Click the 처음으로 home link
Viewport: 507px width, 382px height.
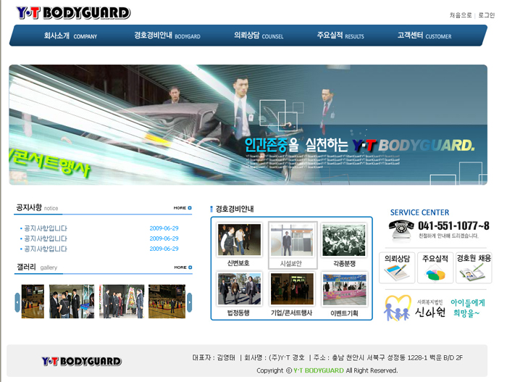click(x=461, y=15)
